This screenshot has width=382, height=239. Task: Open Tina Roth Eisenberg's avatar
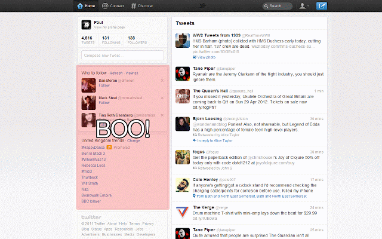(88, 120)
